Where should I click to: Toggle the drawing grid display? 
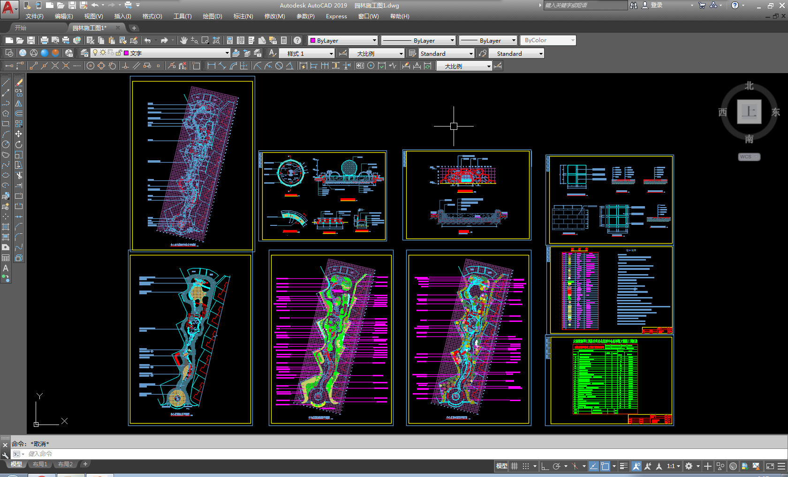click(x=515, y=466)
